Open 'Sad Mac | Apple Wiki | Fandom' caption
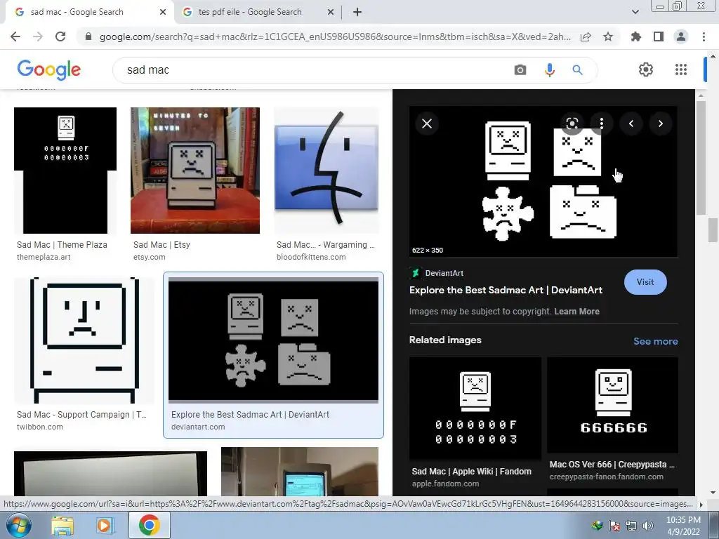Image resolution: width=719 pixels, height=539 pixels. (x=471, y=471)
